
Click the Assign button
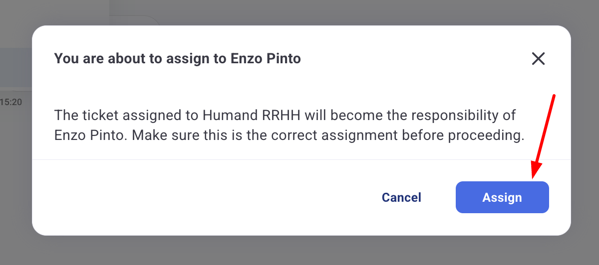[x=502, y=197]
